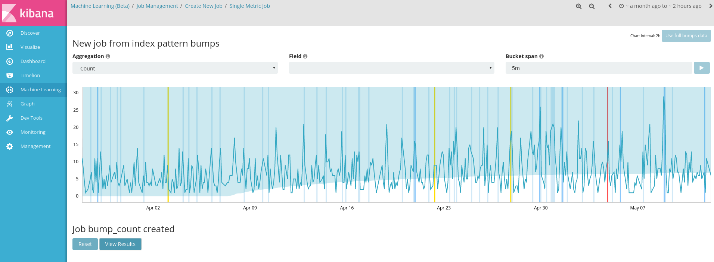714x262 pixels.
Task: Move the time range backward
Action: (x=610, y=6)
